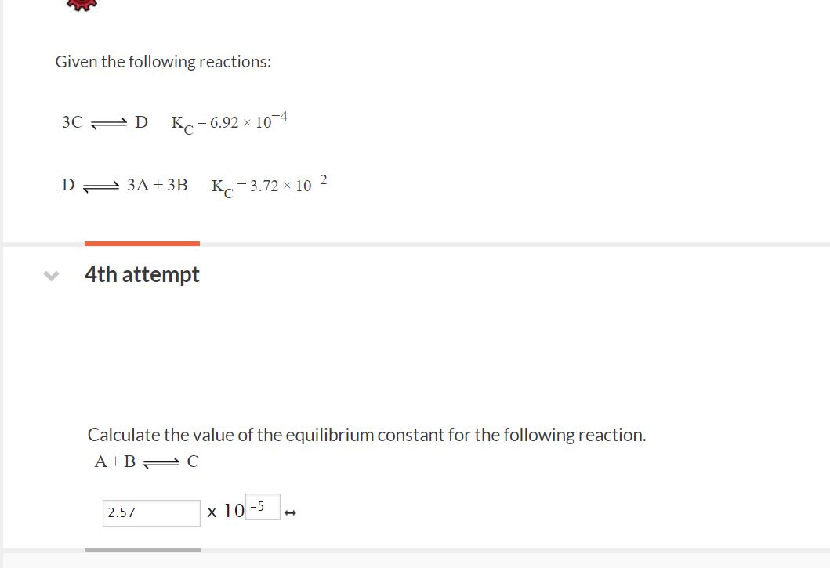The image size is (830, 568).
Task: Select the Given the following reactions prompt
Action: coord(162,61)
